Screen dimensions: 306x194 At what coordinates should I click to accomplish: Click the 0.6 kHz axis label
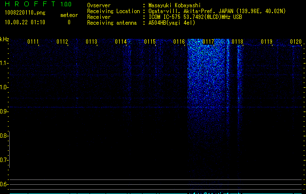(x=3, y=184)
